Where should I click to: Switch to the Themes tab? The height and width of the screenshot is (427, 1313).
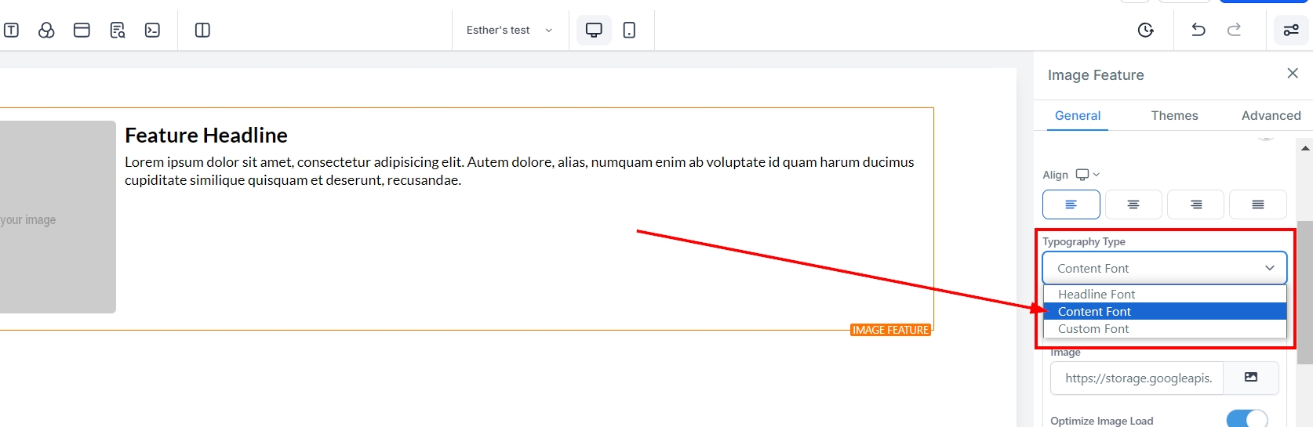pos(1174,115)
